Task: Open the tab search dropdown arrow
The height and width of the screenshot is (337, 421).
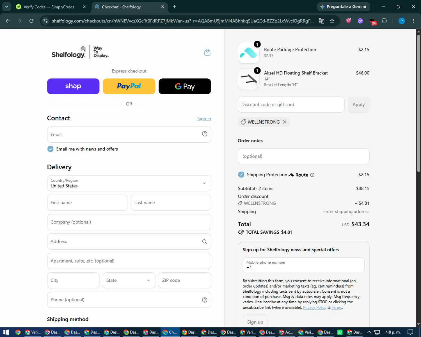Action: [x=6, y=7]
